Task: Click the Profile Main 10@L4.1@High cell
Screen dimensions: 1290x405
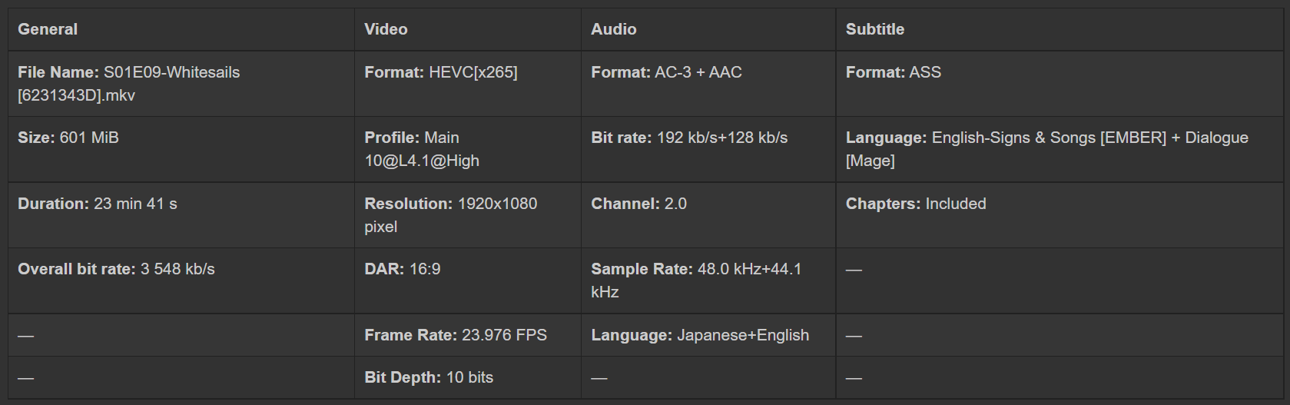Action: [x=422, y=149]
